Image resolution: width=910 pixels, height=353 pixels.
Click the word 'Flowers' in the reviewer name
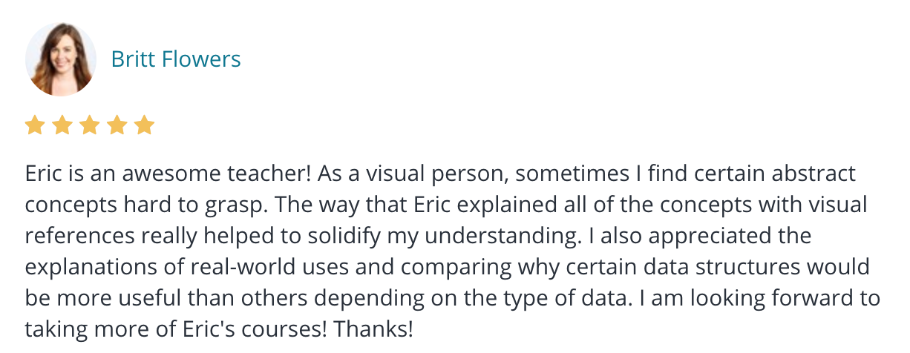203,59
